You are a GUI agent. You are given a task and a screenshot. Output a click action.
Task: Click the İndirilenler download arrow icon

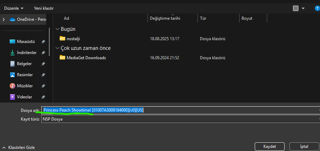tap(12, 53)
